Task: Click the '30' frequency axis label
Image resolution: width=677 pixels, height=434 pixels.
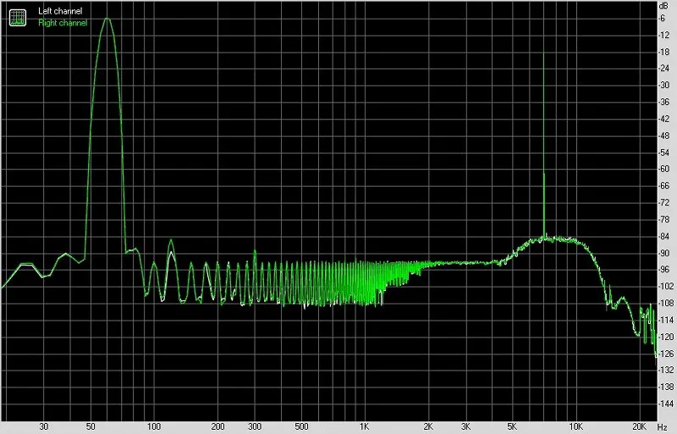Action: 44,427
